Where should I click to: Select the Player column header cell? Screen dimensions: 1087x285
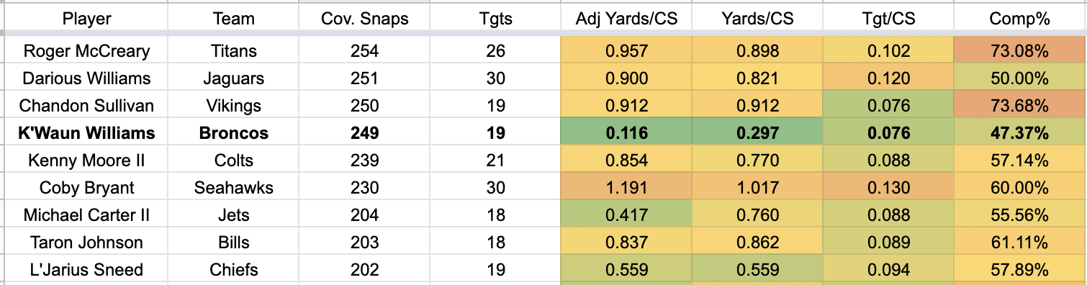tap(86, 19)
